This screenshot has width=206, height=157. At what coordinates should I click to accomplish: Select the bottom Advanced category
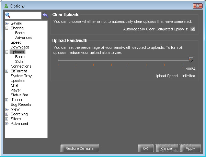click(19, 124)
